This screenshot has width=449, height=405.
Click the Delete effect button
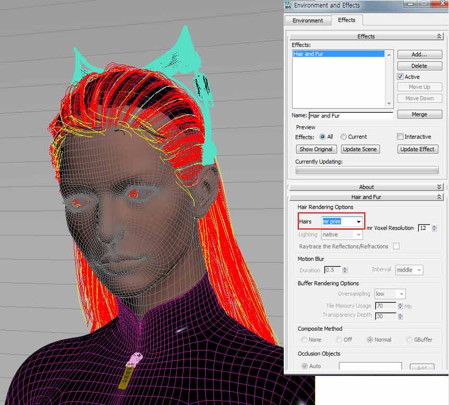[419, 66]
